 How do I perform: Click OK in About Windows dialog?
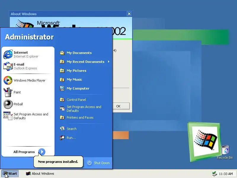coord(121,106)
